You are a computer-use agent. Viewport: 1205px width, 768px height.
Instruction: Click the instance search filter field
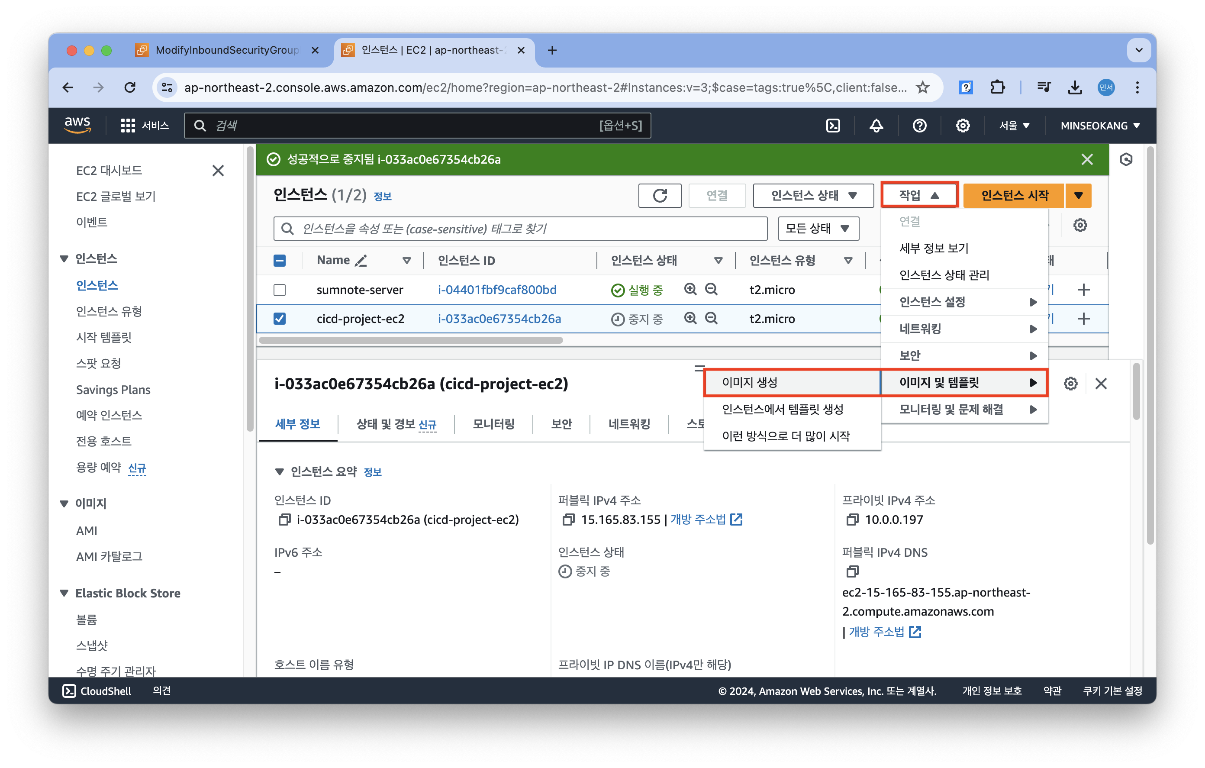[520, 228]
